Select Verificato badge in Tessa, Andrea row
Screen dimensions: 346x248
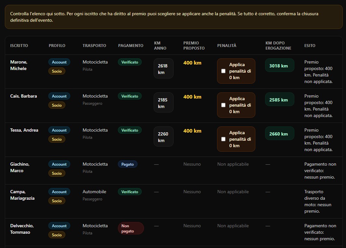[x=130, y=130]
